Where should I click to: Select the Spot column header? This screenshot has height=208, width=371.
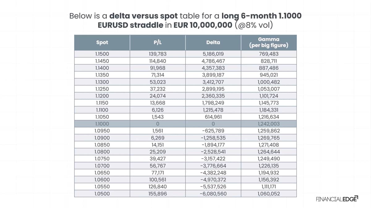point(102,43)
